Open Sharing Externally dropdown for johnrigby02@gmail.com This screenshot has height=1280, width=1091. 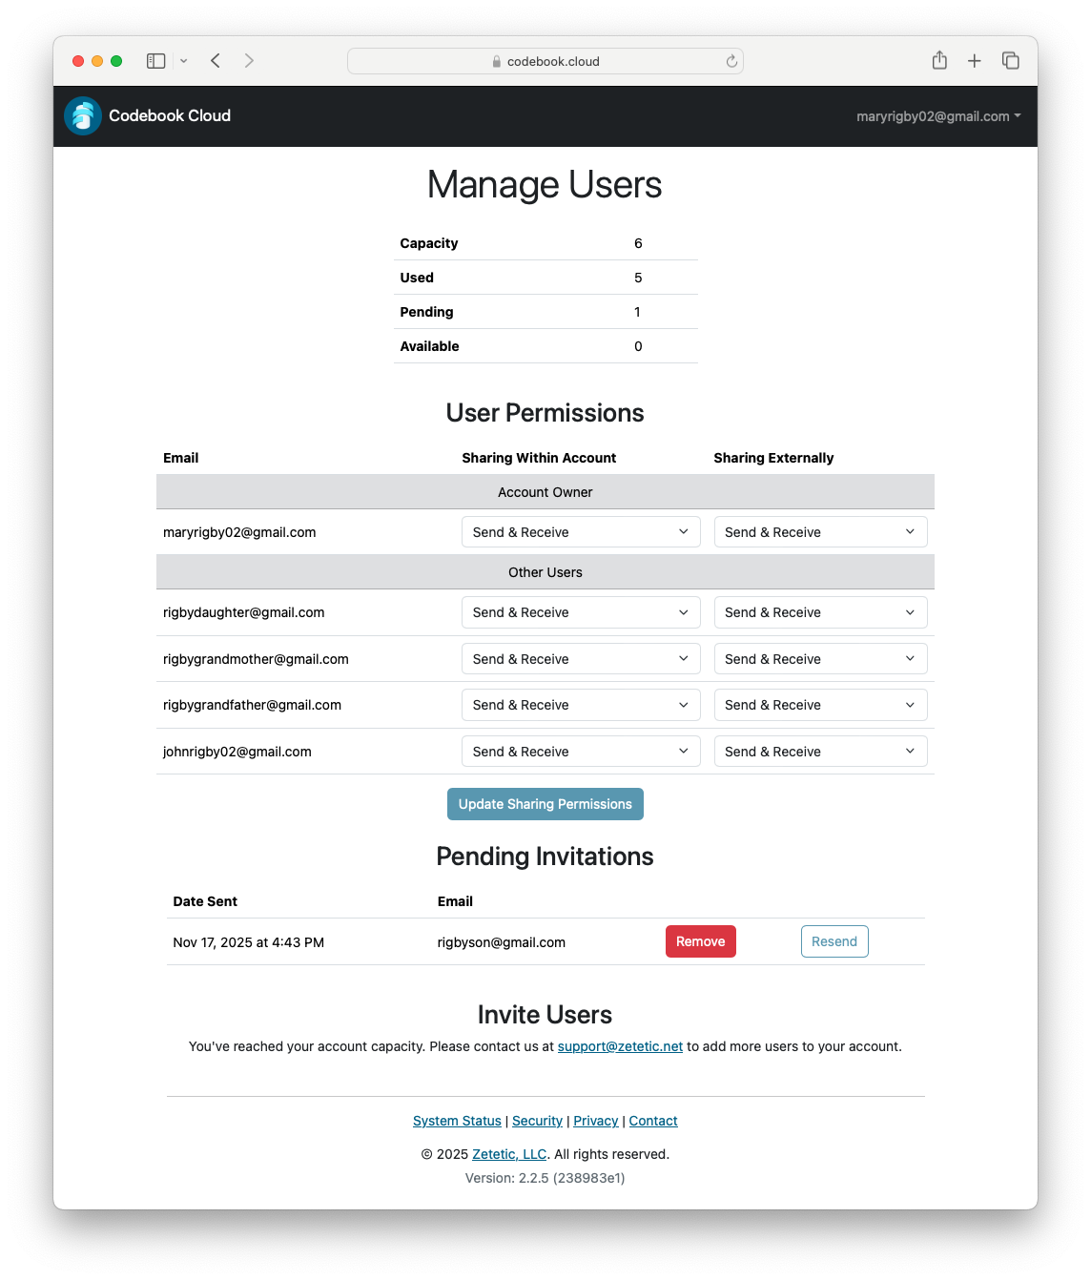click(820, 751)
